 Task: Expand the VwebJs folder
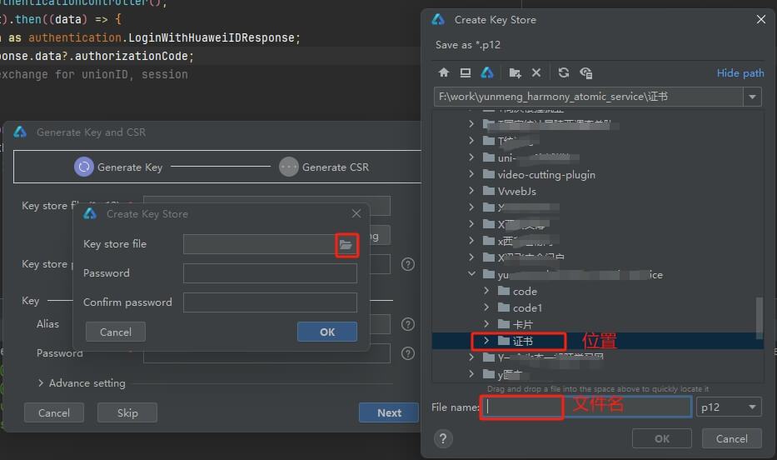(471, 191)
